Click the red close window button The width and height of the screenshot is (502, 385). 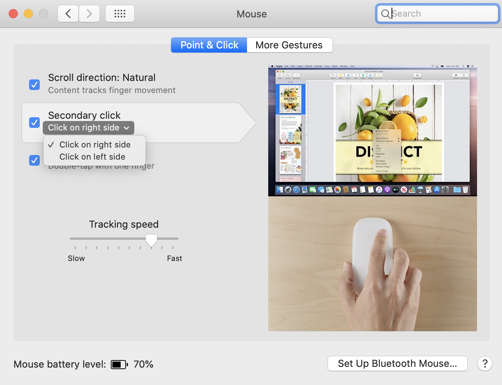13,14
